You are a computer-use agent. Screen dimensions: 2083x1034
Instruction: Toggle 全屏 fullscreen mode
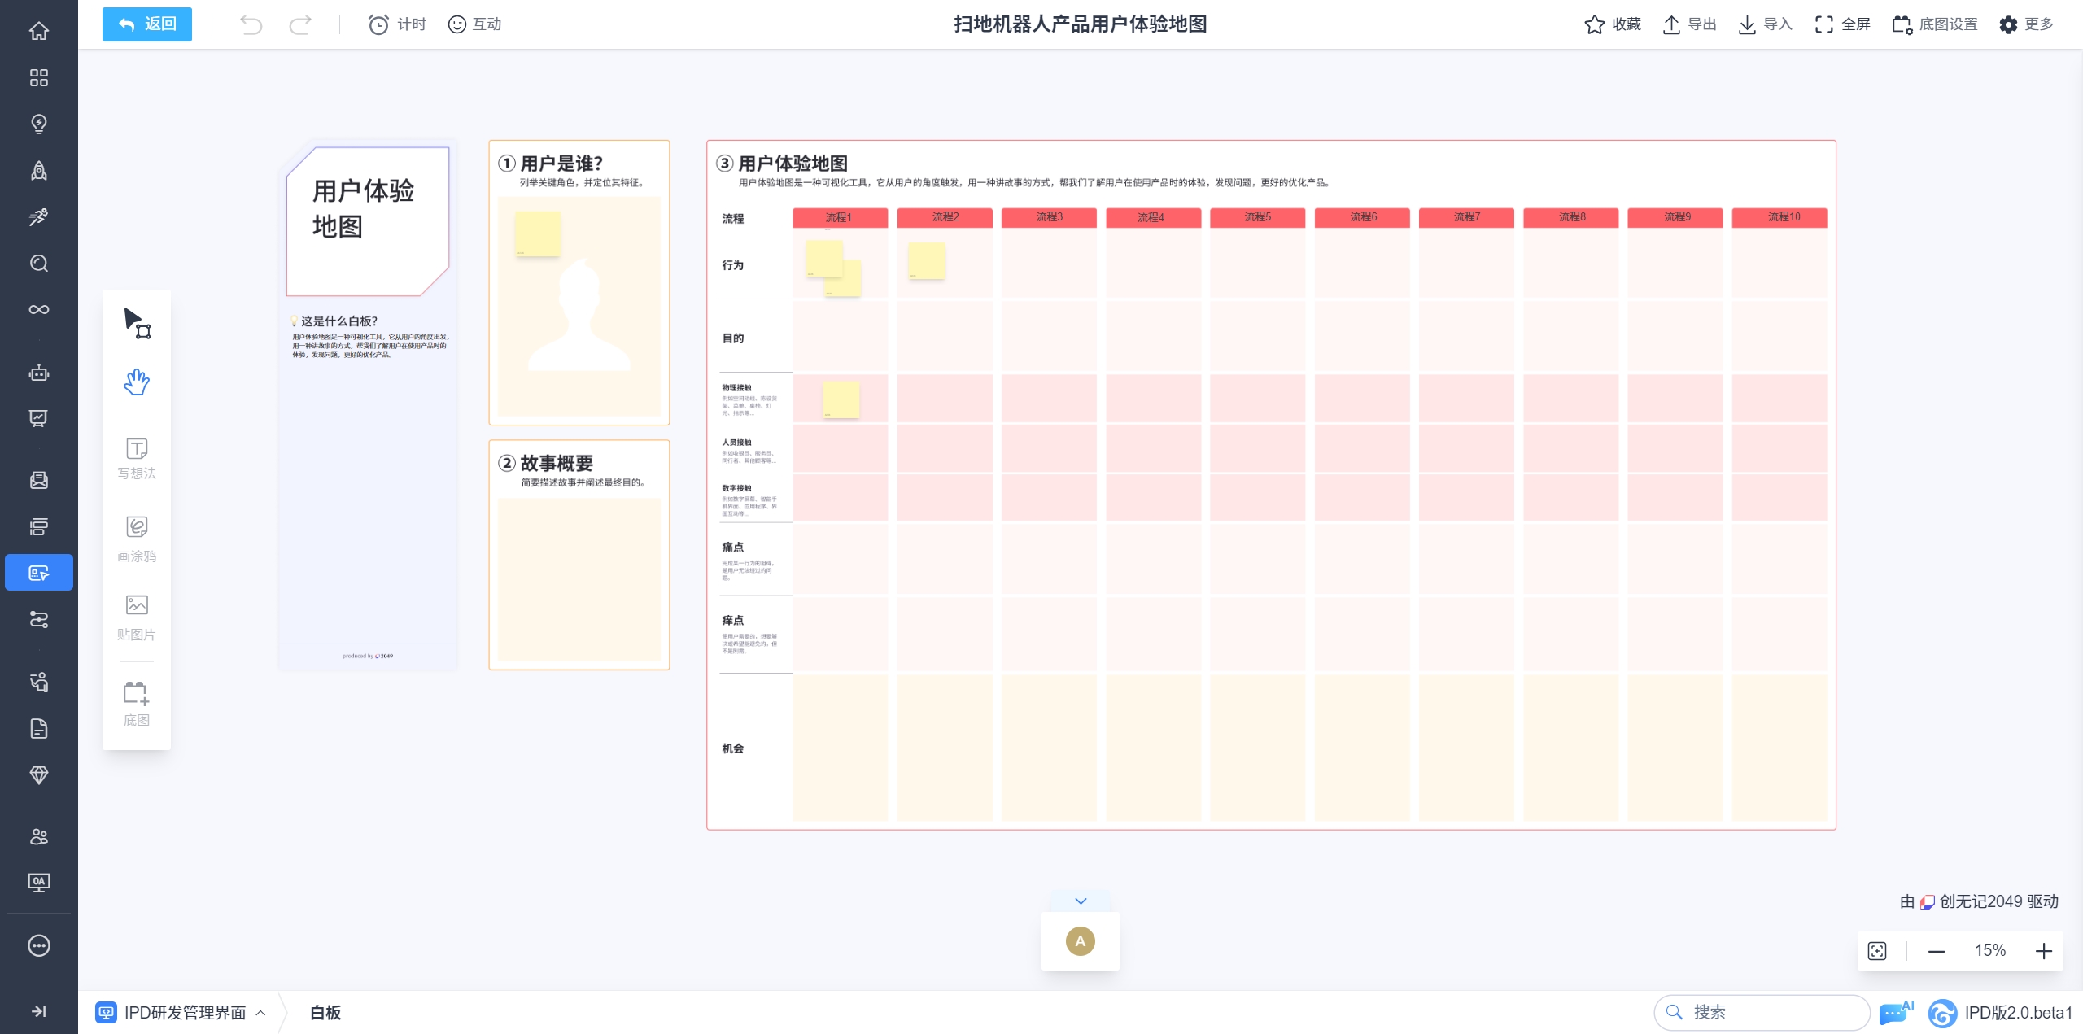1842,24
